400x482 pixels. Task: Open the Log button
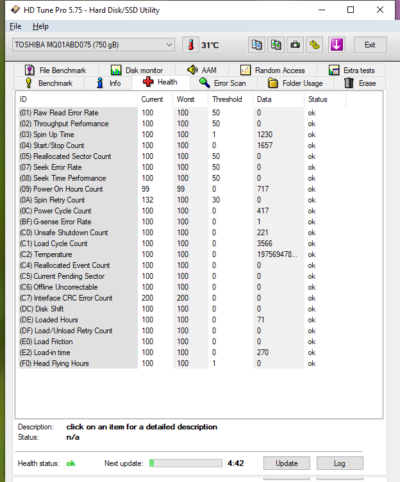(340, 463)
